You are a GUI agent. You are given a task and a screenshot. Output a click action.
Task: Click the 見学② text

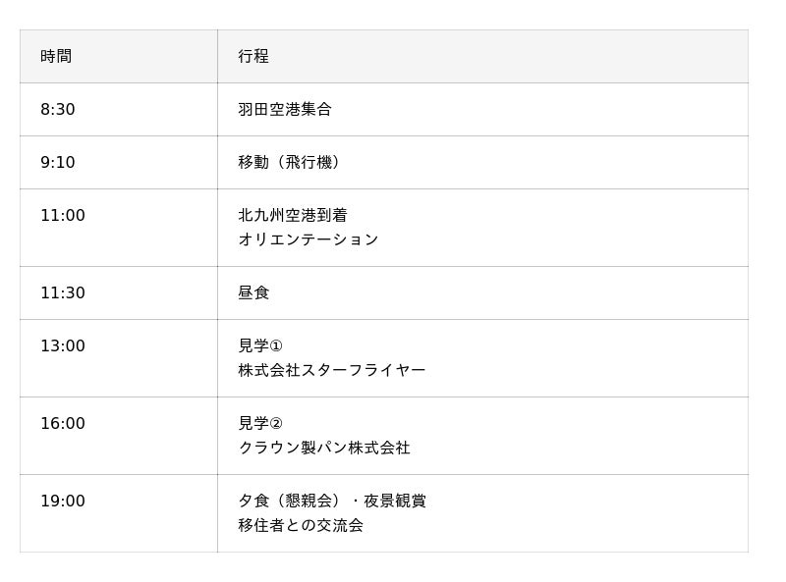[260, 423]
